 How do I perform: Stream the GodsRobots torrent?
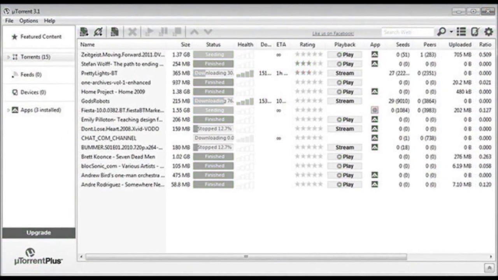[x=345, y=101]
